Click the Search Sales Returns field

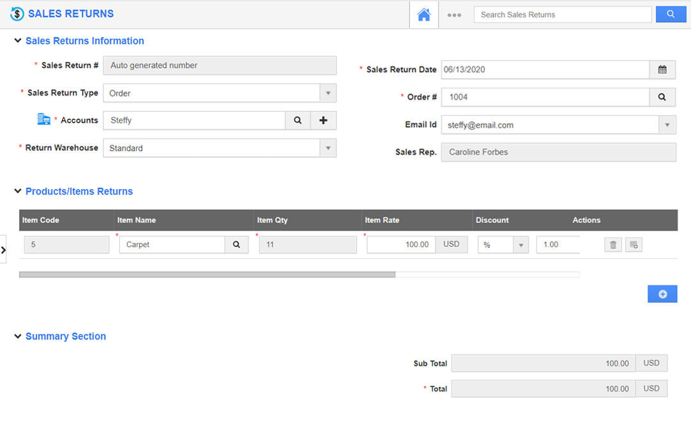[x=562, y=15]
